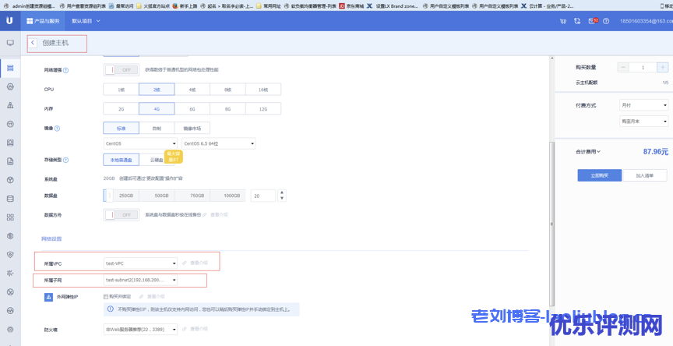
Task: Select 1核 CPU option
Action: point(121,90)
